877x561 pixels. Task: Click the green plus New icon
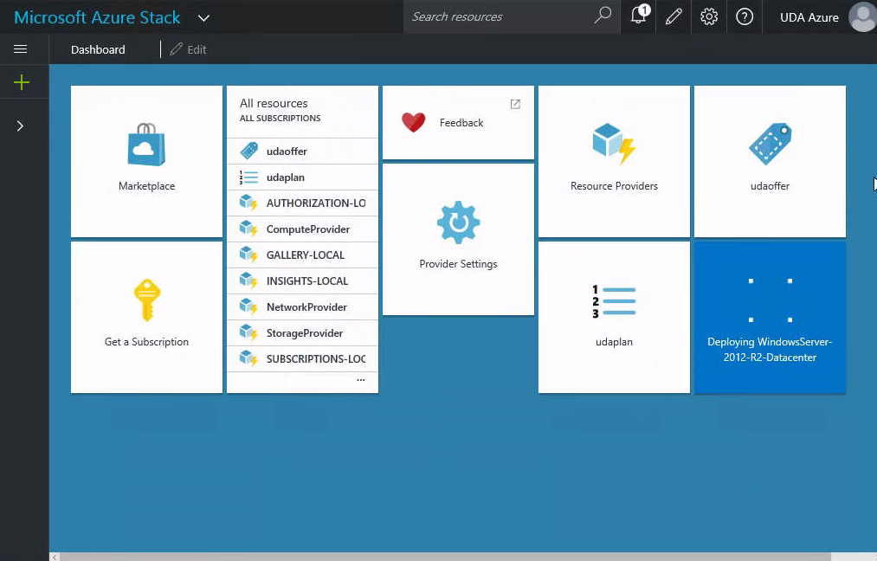click(22, 82)
